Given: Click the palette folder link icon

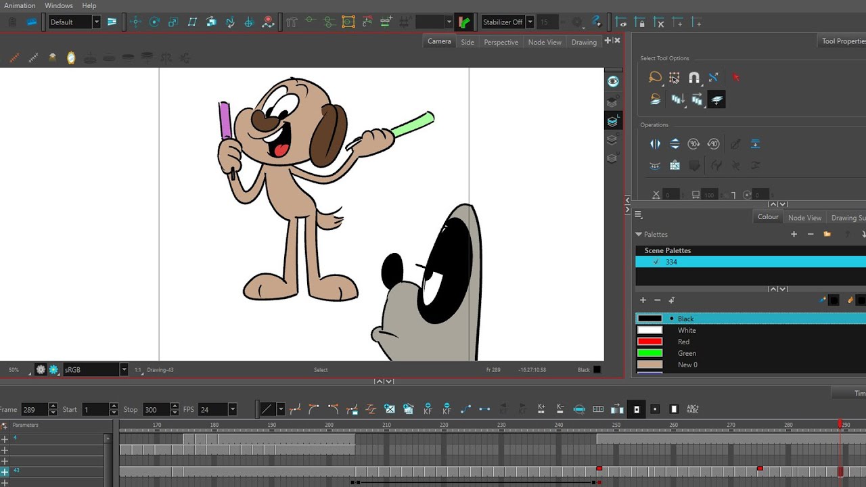Looking at the screenshot, I should 827,234.
